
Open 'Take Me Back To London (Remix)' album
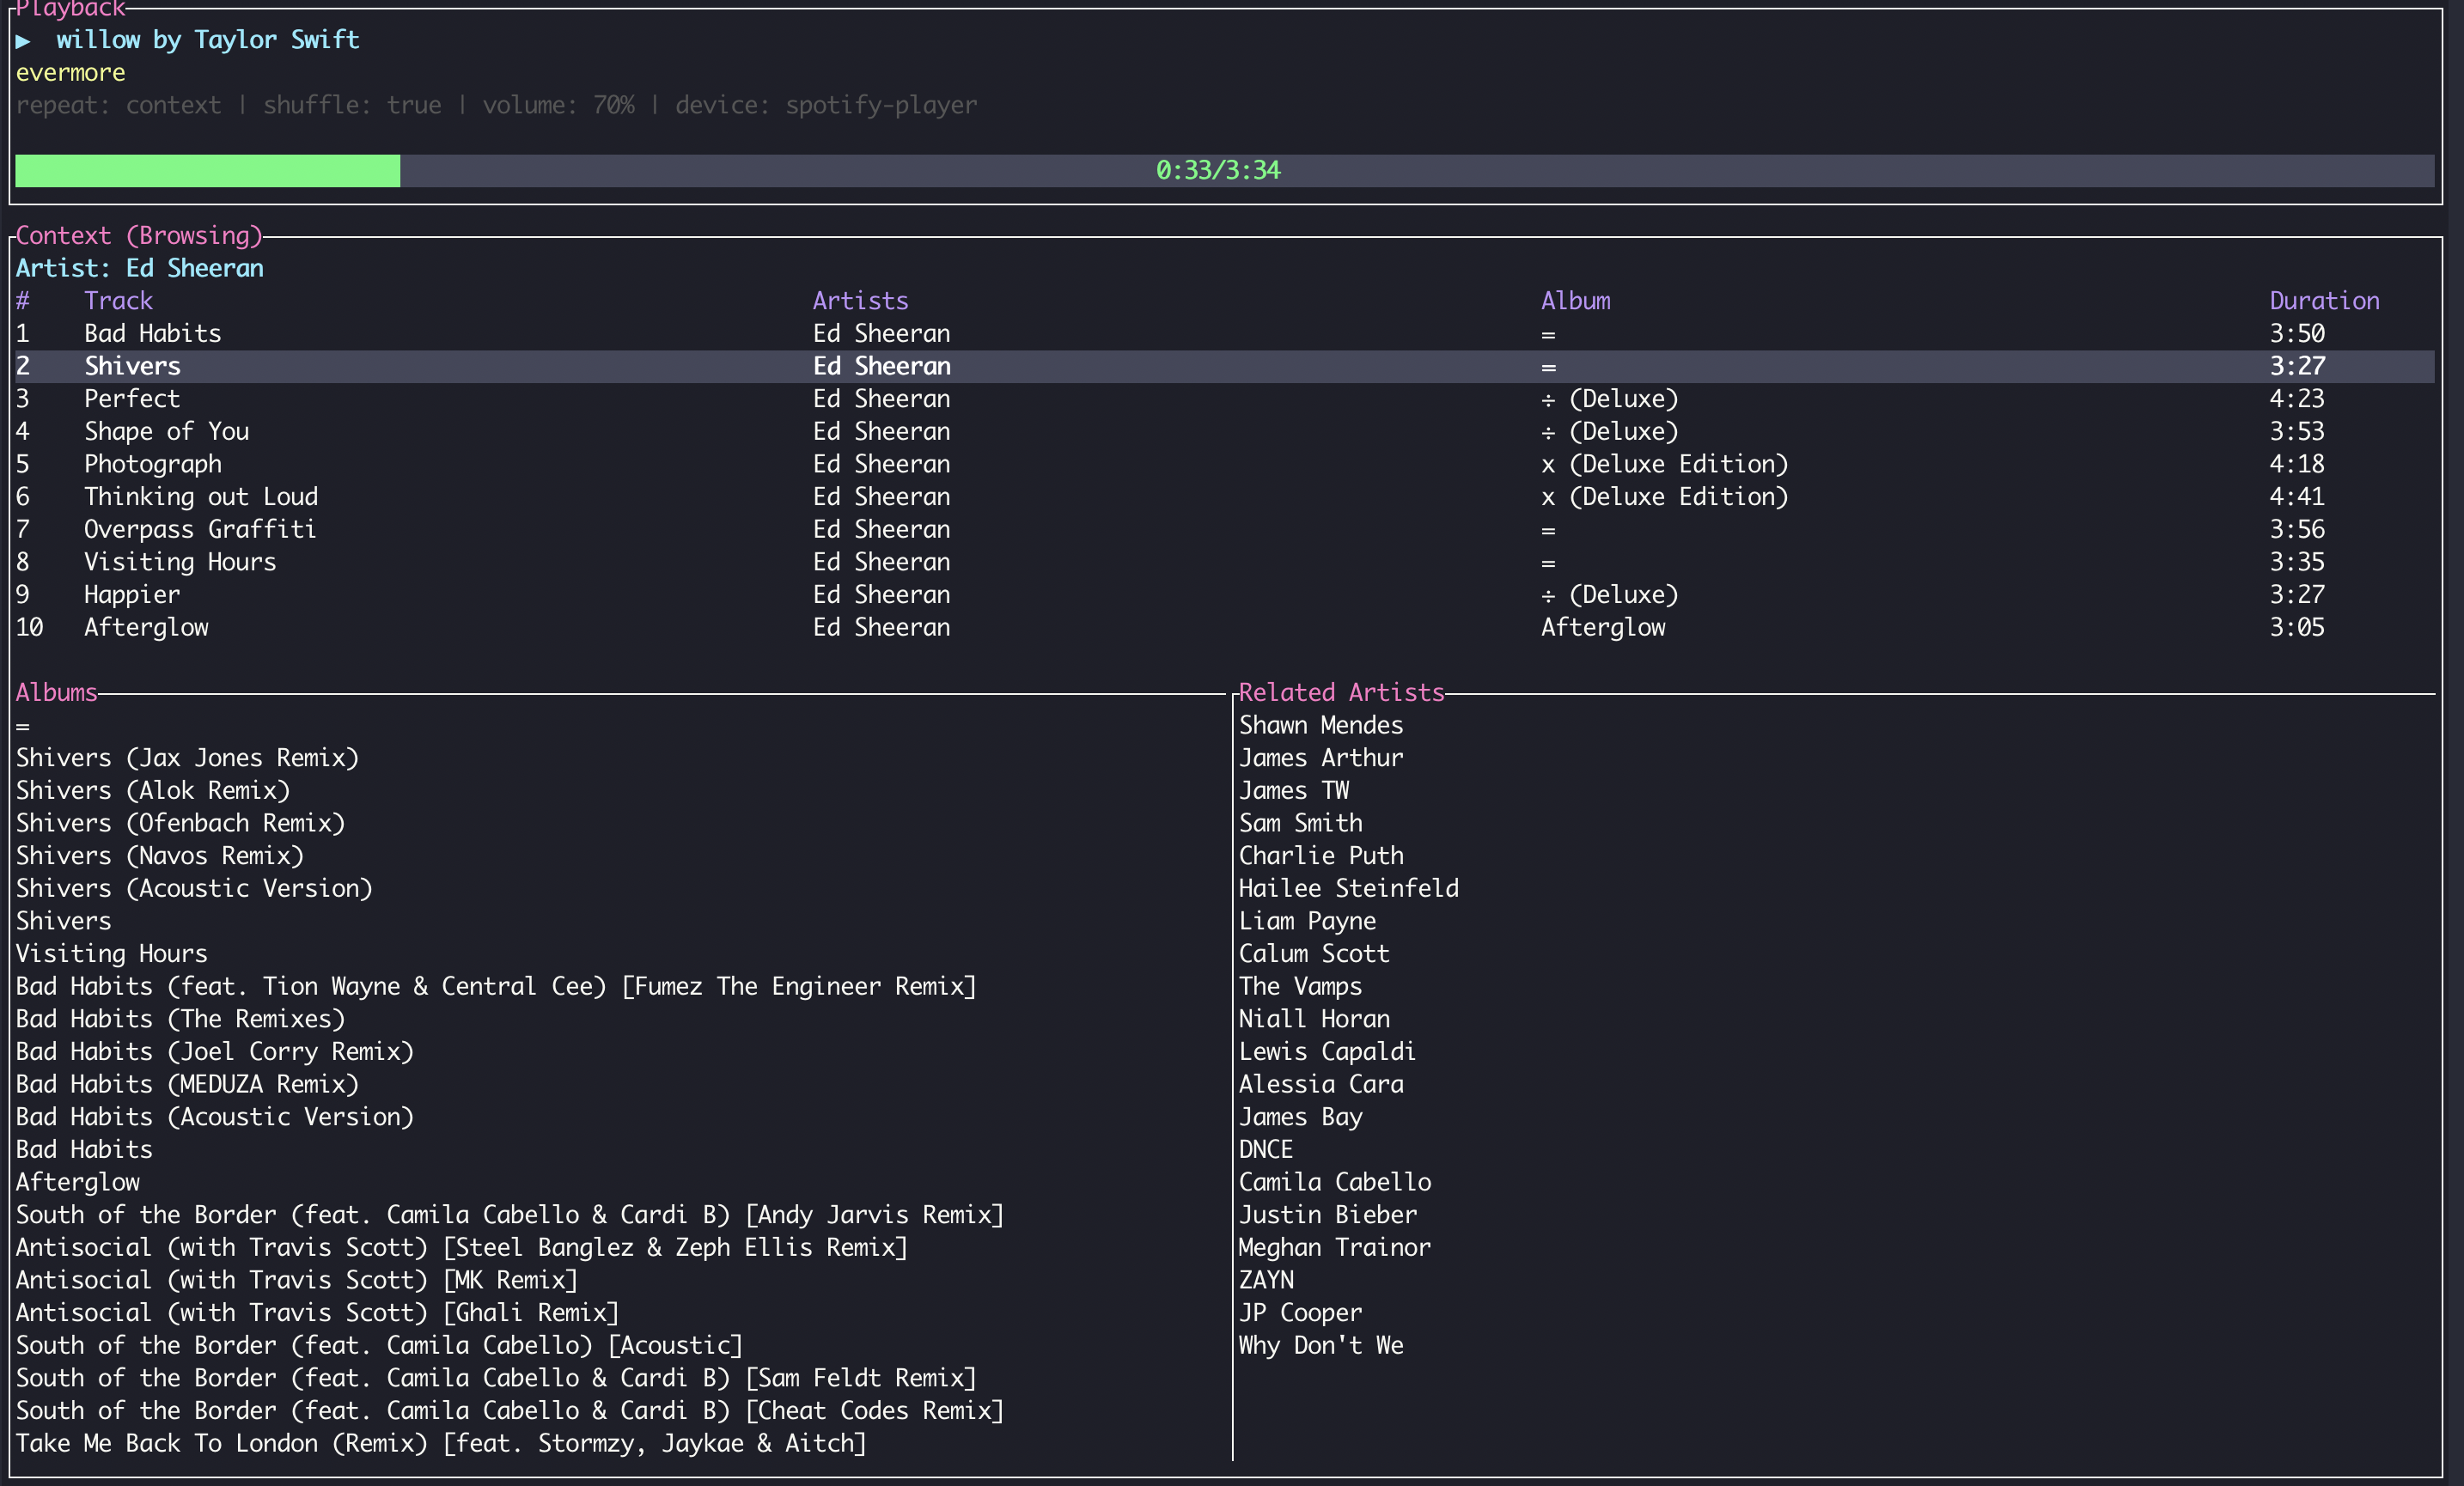pyautogui.click(x=441, y=1444)
